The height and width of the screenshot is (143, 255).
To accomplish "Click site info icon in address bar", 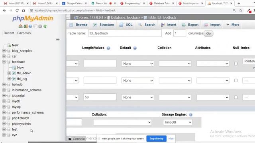I will [31, 10].
